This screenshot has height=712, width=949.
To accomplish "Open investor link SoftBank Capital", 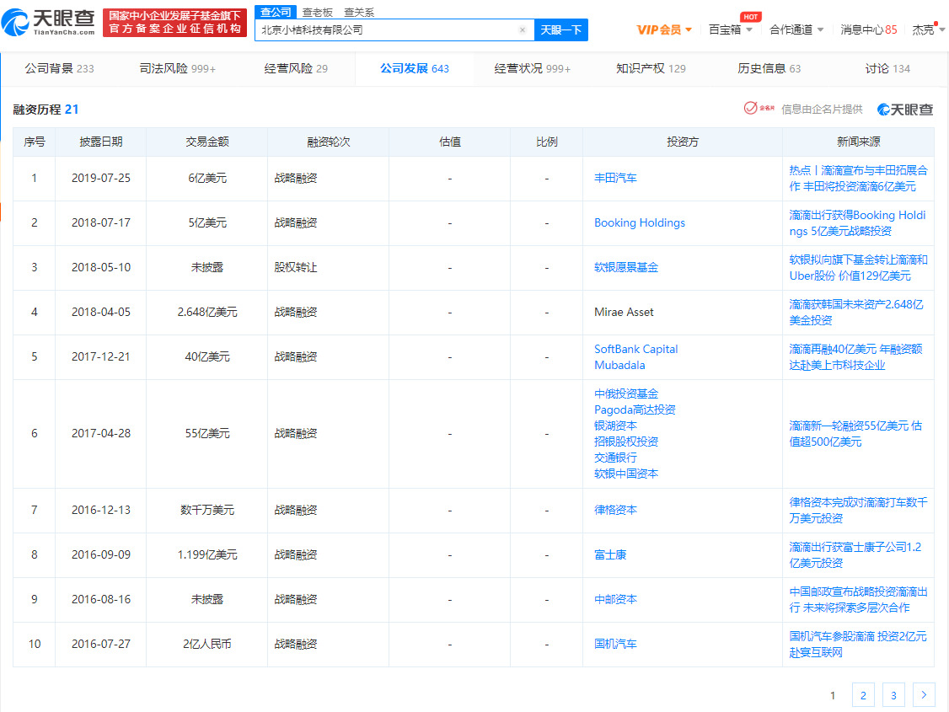I will pos(636,349).
